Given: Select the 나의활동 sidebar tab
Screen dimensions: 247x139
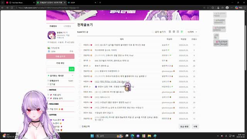Looking at the screenshot, I should point(67,26).
